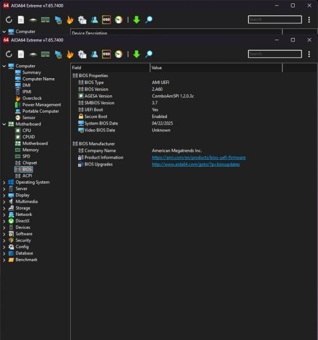Expand the Network tree node
Screen dimensions: 318x340
pos(4,215)
